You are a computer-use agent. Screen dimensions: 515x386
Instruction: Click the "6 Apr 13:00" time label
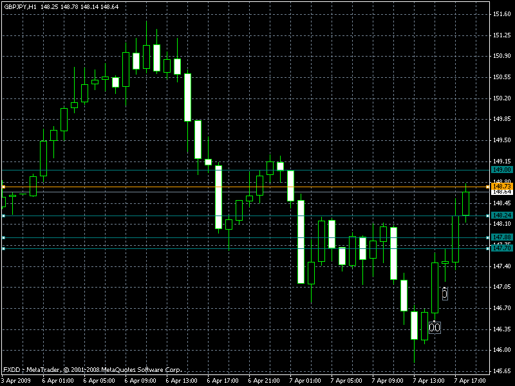click(x=182, y=381)
